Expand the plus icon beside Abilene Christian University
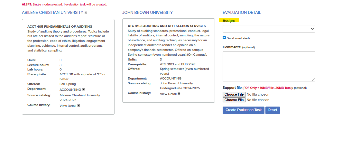The height and width of the screenshot is (141, 342). click(86, 13)
